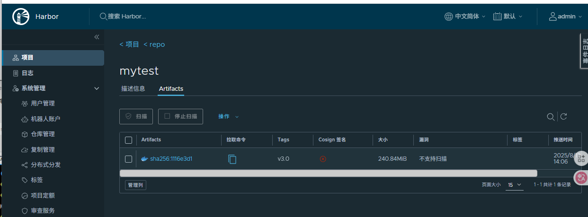Click the 拉取命令 column header
The height and width of the screenshot is (217, 588).
236,140
